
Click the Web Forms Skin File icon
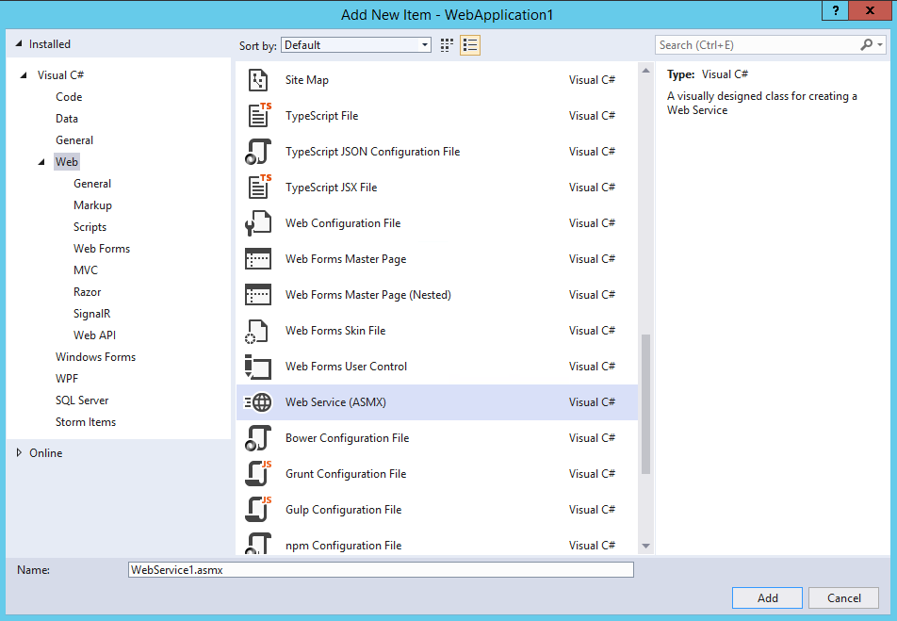click(257, 331)
